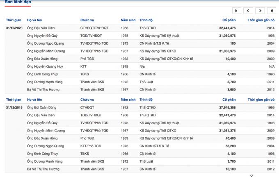This screenshot has height=177, width=279.
Task: Click the CTHĐQT/TVHĐQT position cell
Action: (x=94, y=28)
